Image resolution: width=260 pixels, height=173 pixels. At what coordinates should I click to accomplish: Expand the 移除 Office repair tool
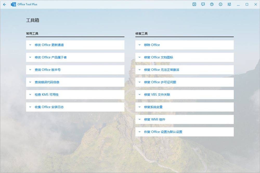(x=184, y=45)
